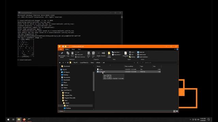Select Local Disk (C:) in the navigation pane
The width and height of the screenshot is (218, 122).
coord(66,90)
